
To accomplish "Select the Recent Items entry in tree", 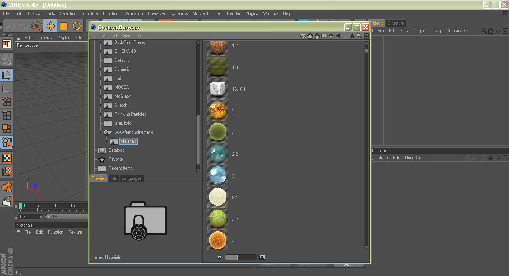I will coord(120,168).
